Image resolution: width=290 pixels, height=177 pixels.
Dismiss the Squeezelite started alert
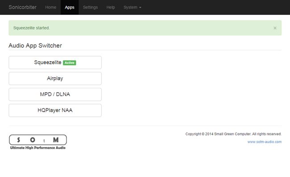click(275, 28)
